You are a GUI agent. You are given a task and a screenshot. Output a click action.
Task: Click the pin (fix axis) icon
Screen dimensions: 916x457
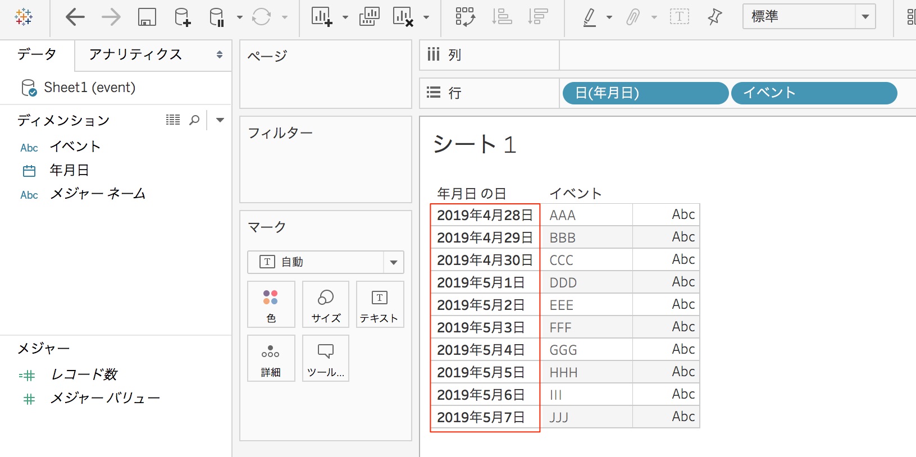click(714, 17)
